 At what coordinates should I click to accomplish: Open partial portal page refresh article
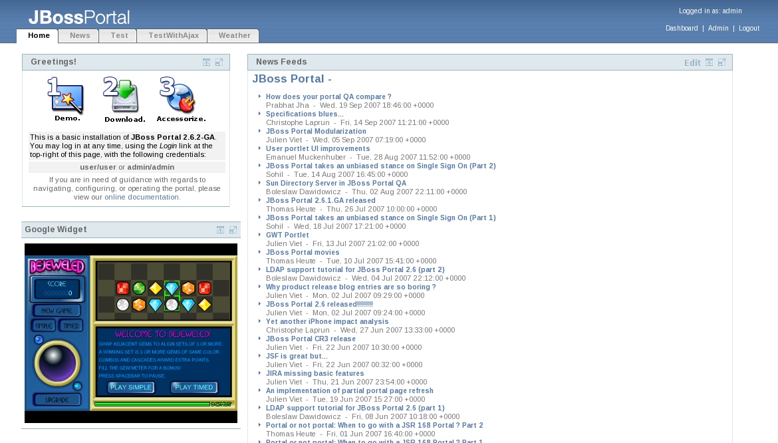coord(349,391)
